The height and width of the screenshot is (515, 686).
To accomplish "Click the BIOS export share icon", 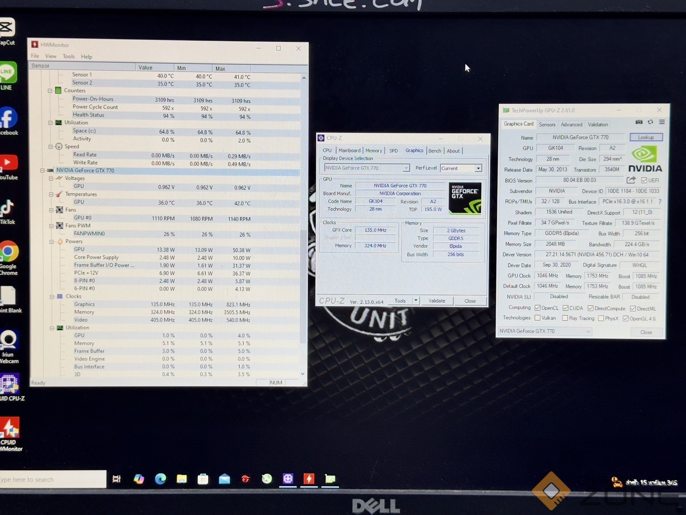I will (631, 180).
